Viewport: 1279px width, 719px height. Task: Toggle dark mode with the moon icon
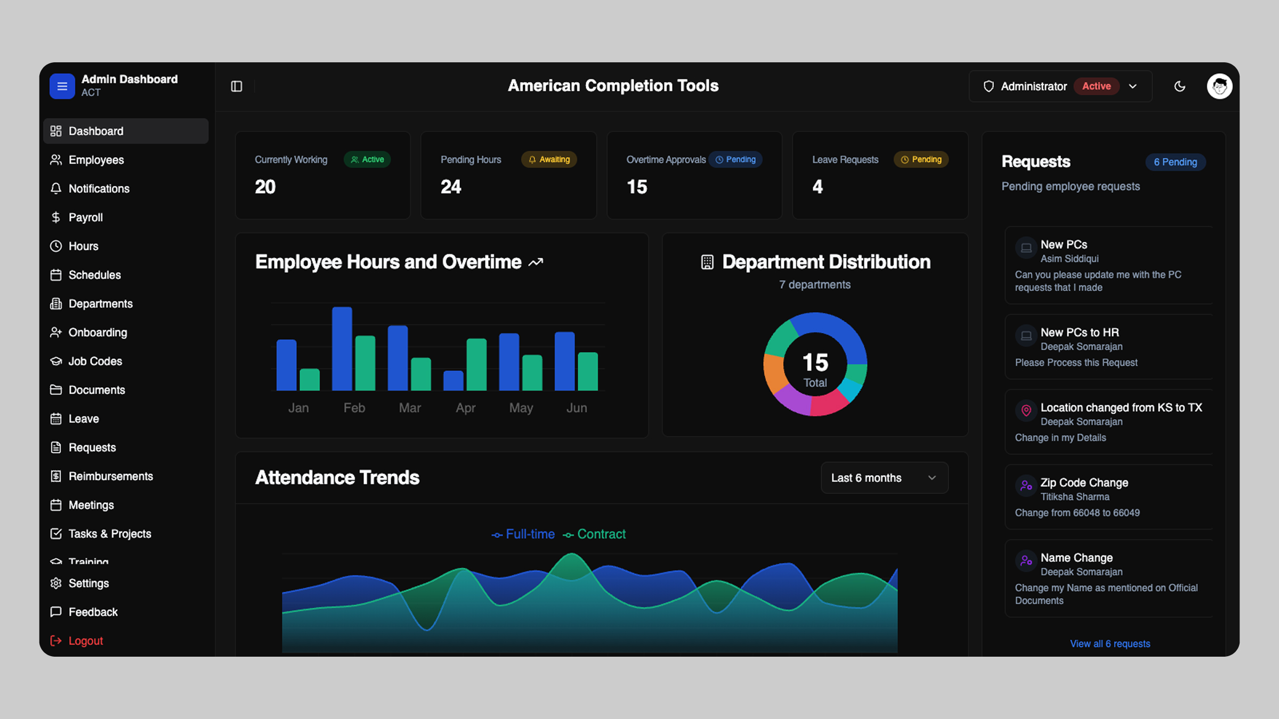(1180, 86)
